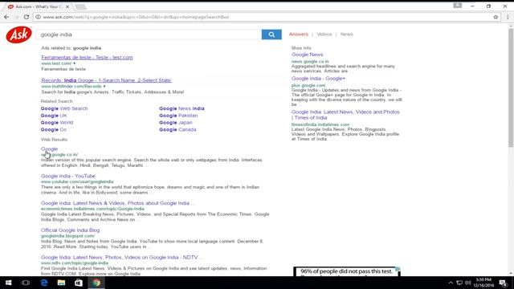This screenshot has height=289, width=514.
Task: Open the Google News sidebar link
Action: coord(307,55)
